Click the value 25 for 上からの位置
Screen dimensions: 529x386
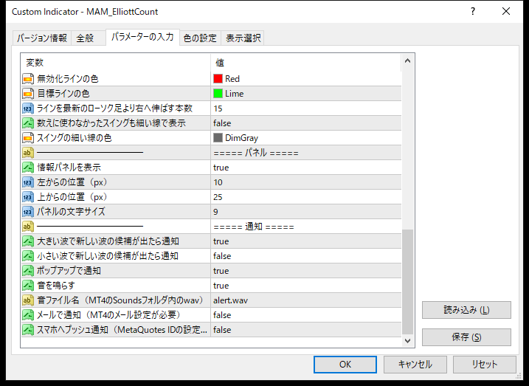[218, 197]
